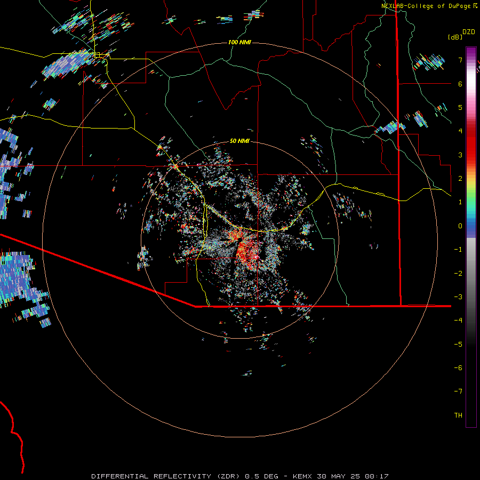Viewport: 480px width, 480px height.
Task: Click the 3 dB value on color scale
Action: 460,155
